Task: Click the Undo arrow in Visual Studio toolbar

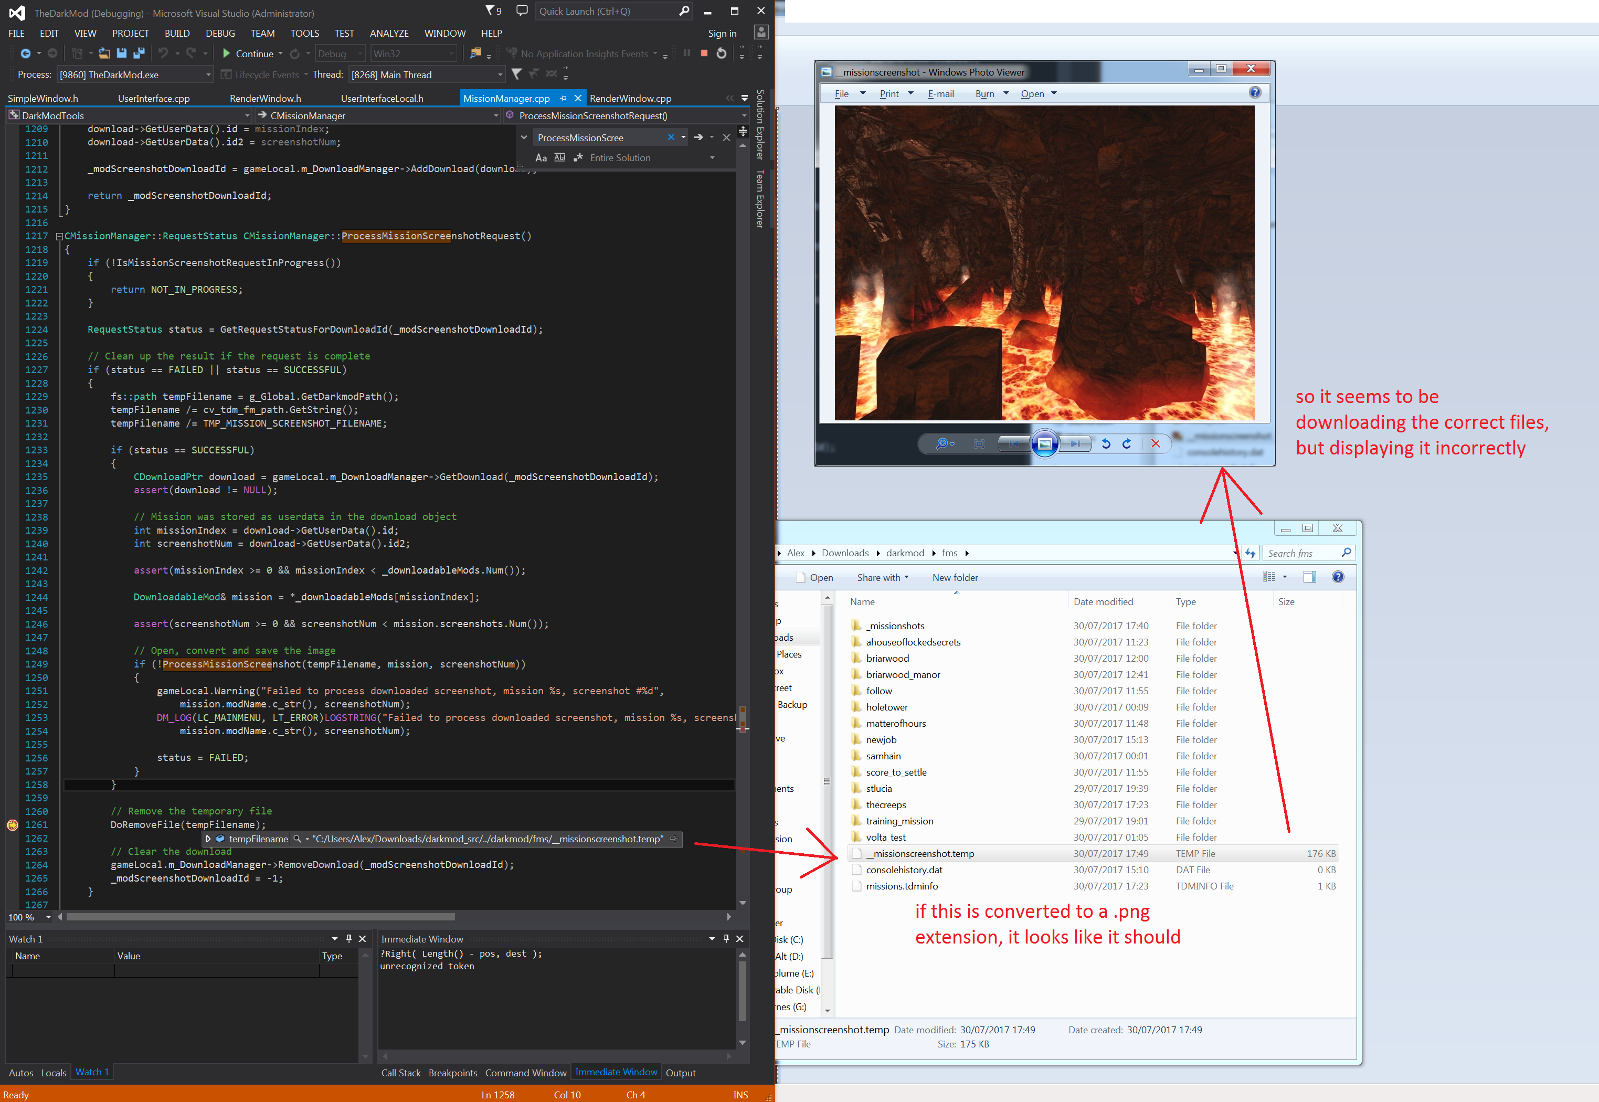Action: pos(163,54)
